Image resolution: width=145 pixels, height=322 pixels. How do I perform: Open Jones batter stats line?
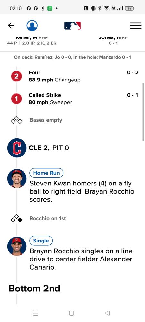click(x=113, y=43)
